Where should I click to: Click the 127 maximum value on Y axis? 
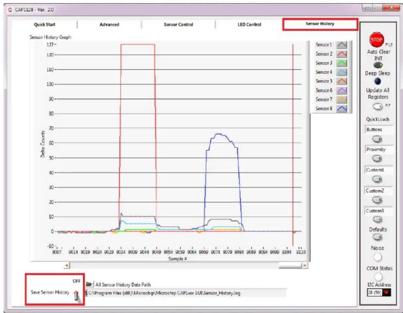click(50, 45)
